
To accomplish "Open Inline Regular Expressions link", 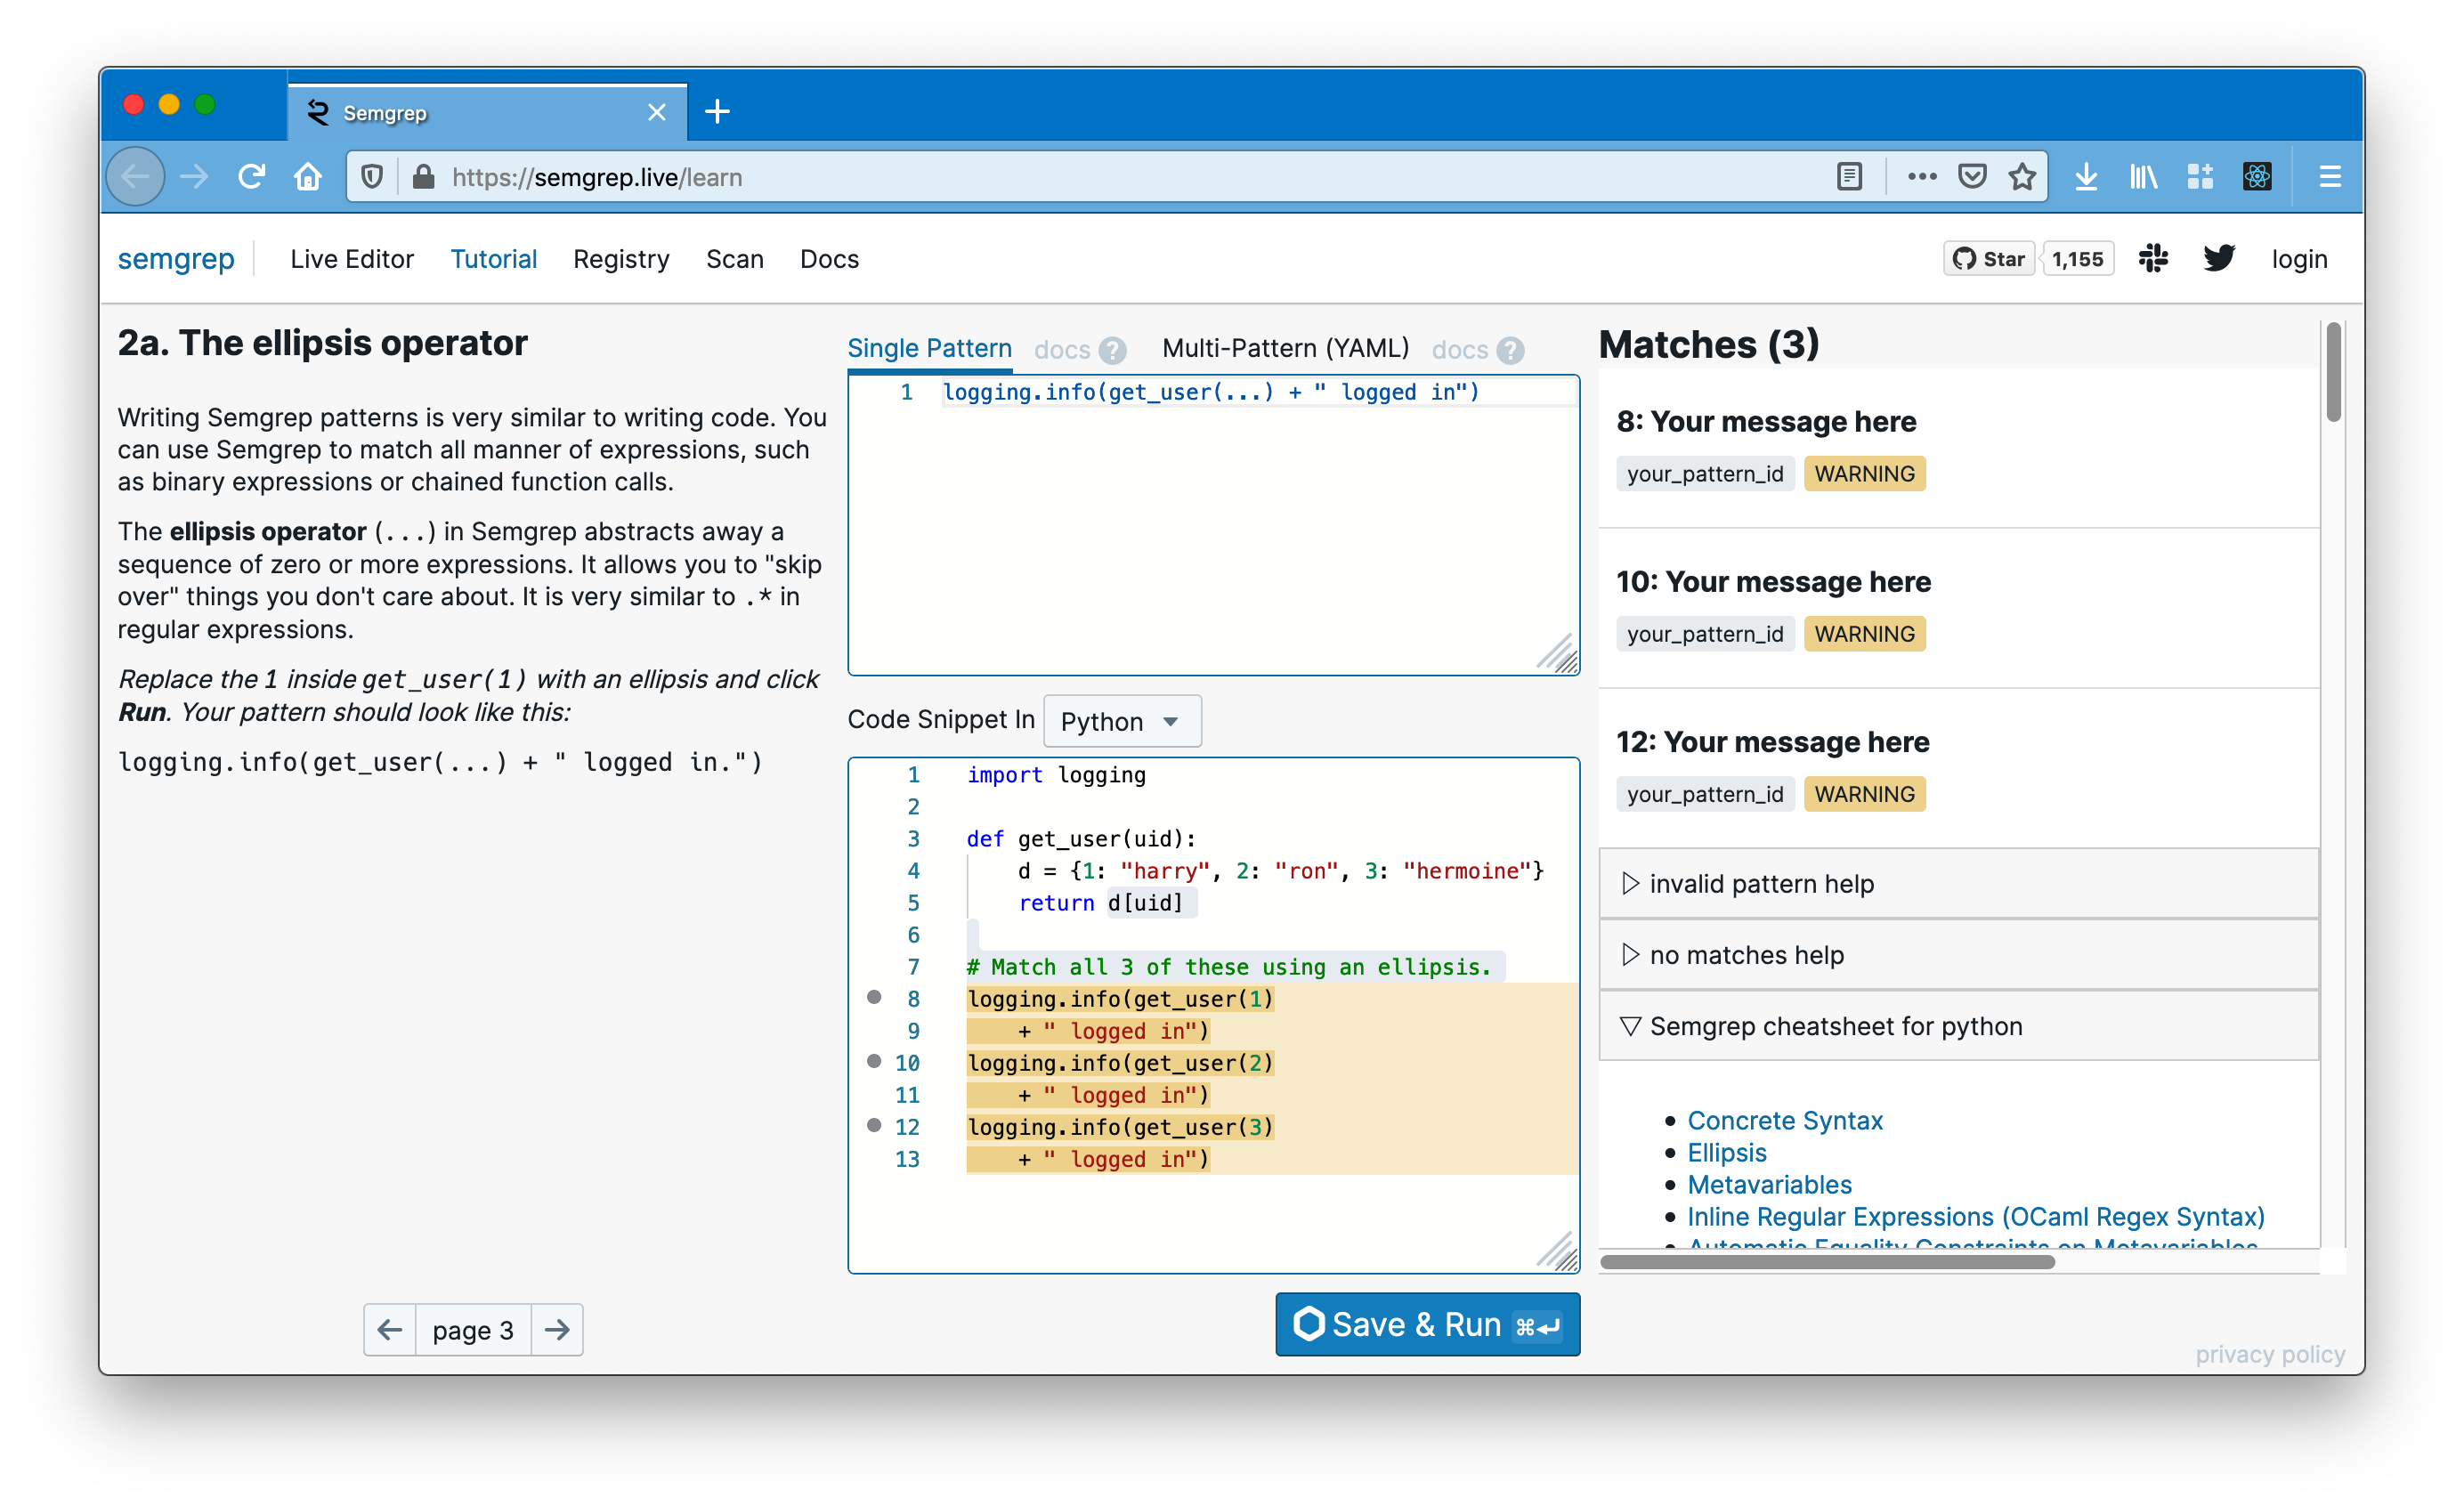I will click(x=1976, y=1216).
